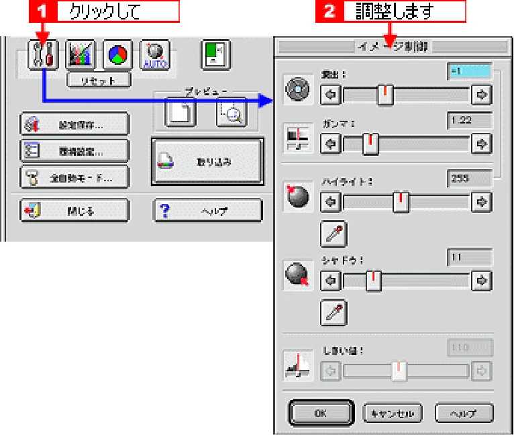Pick highlight point with the eyedropper under ハイライト

[333, 234]
